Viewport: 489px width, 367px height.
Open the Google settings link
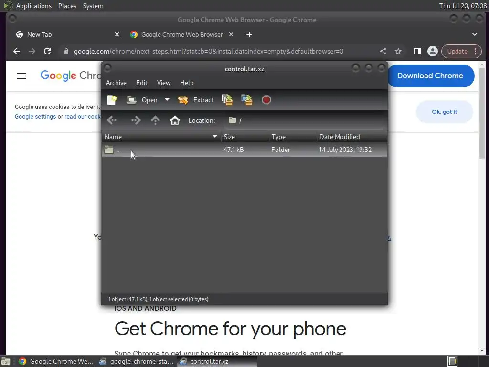point(35,117)
